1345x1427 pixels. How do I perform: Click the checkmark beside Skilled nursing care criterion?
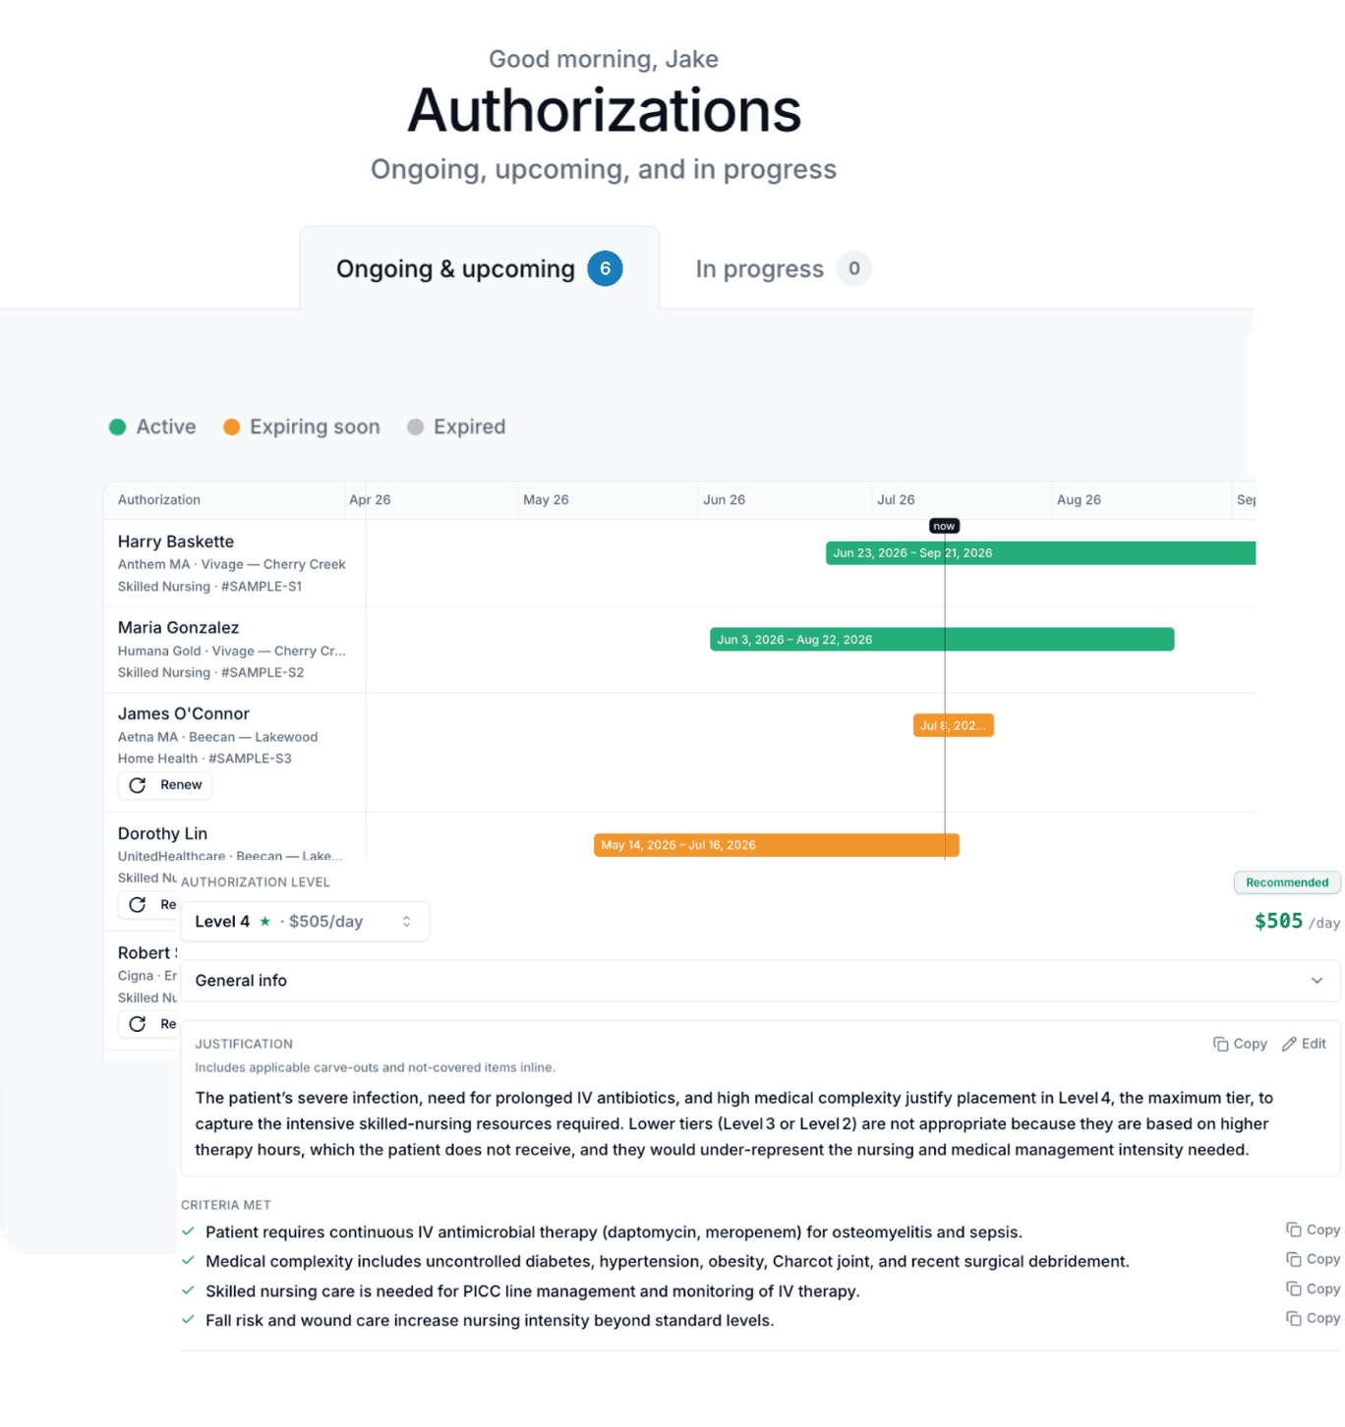click(188, 1290)
